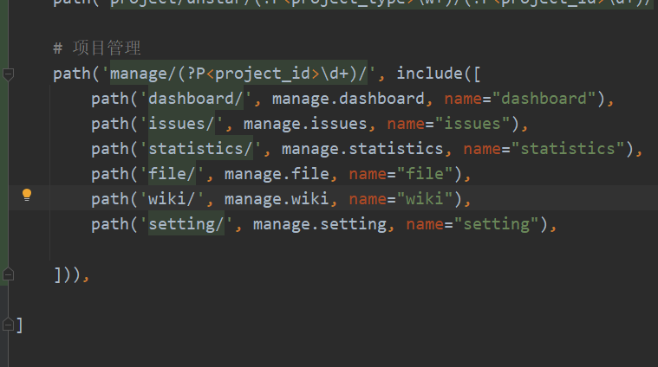Click the name="file" argument
The width and height of the screenshot is (658, 367).
pyautogui.click(x=401, y=174)
